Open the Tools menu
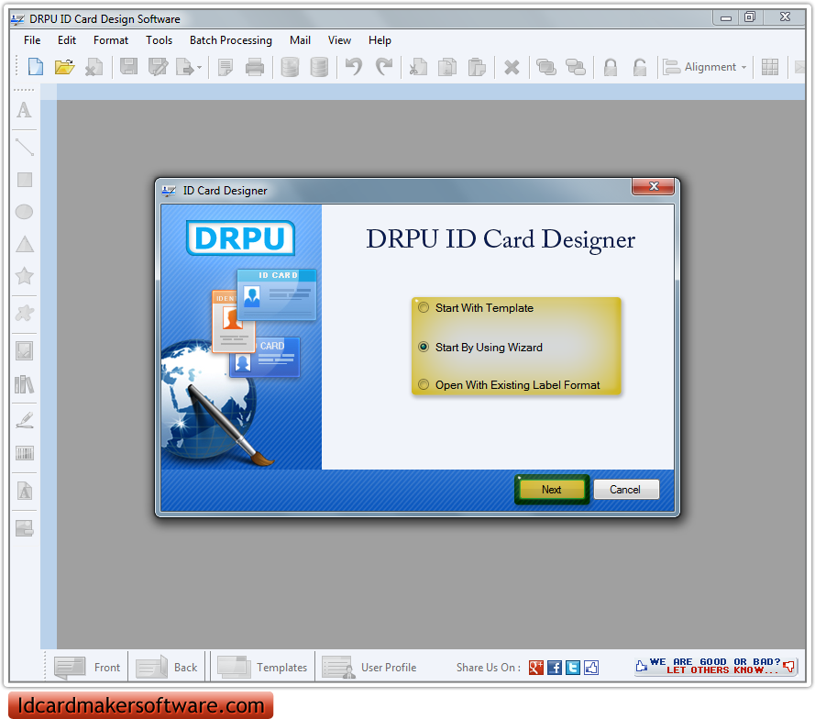 tap(159, 40)
